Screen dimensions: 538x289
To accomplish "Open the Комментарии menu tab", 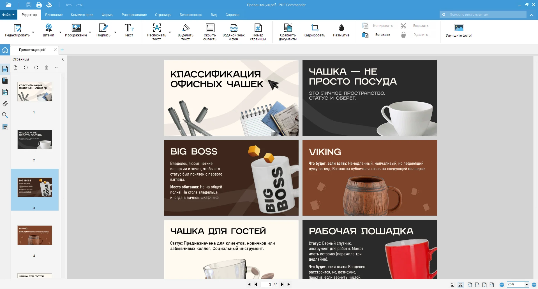I will pos(82,15).
